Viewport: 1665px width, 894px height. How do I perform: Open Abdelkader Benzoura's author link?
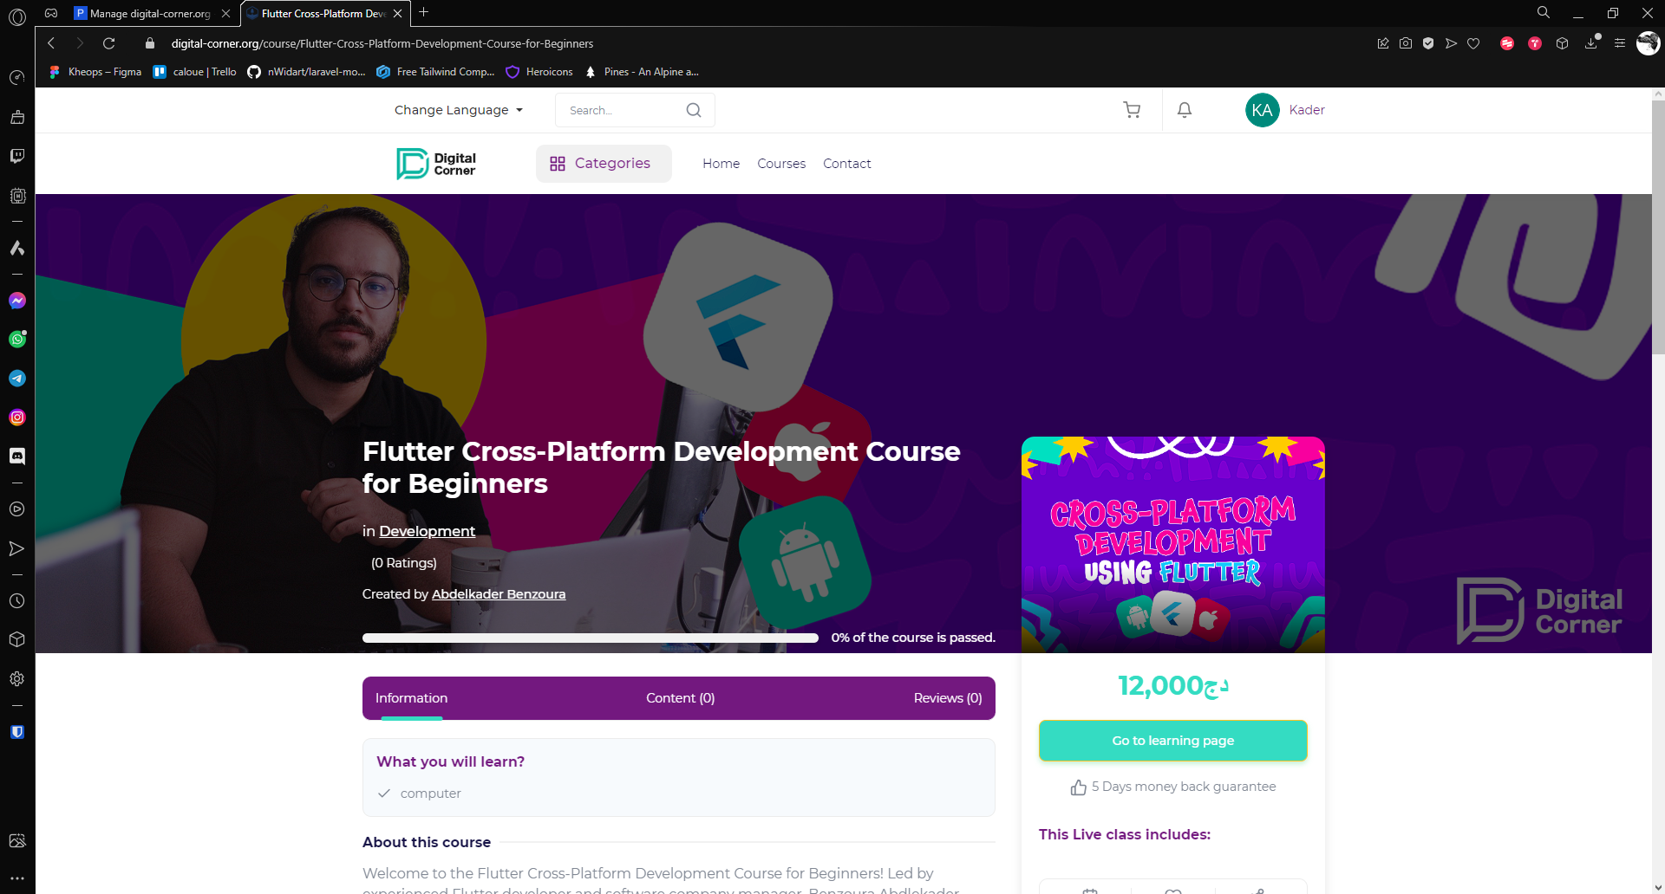tap(499, 594)
